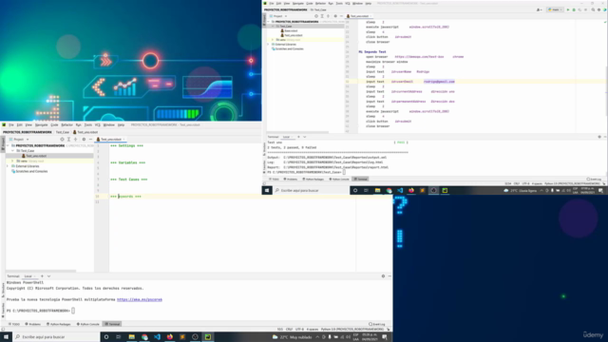The height and width of the screenshot is (342, 608).
Task: Expand venv folder in front project tree
Action: (x=12, y=161)
